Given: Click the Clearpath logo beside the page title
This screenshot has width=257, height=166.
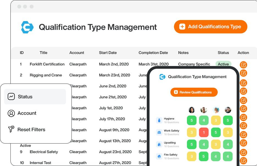Looking at the screenshot, I should 27,27.
